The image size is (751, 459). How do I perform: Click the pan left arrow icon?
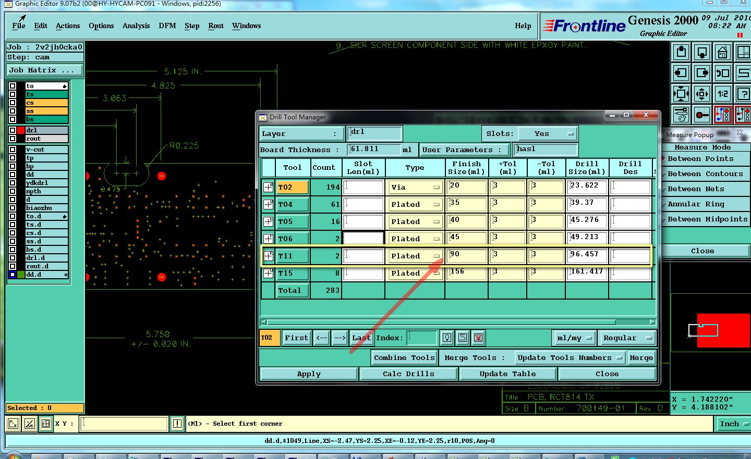[x=681, y=73]
